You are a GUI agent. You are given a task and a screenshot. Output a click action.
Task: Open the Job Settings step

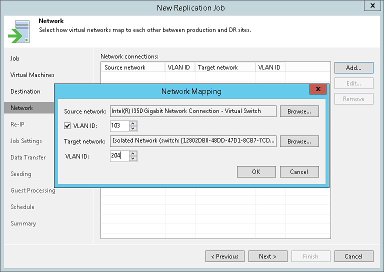click(26, 141)
